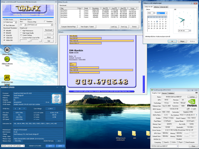Toggle the Run Fullscreen checkbox

(x=4, y=25)
